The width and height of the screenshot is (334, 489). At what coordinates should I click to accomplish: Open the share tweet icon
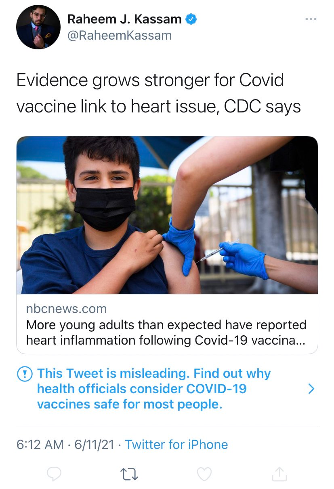pos(279,474)
